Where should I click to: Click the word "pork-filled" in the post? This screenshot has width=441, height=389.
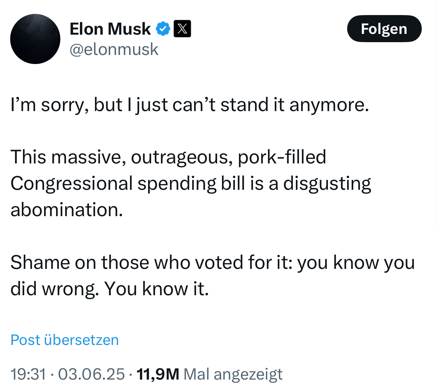[282, 157]
